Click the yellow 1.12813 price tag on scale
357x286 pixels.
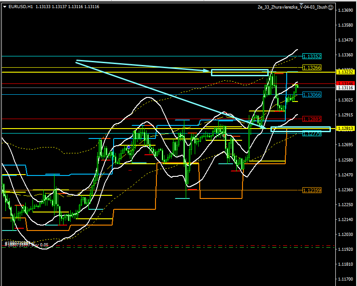[x=345, y=129]
